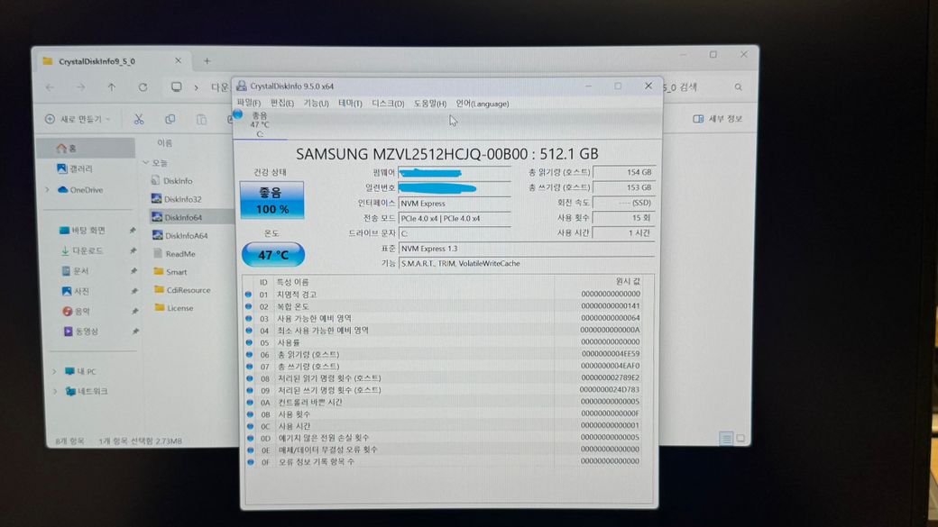
Task: Open the 언어(Language) menu
Action: click(x=483, y=104)
